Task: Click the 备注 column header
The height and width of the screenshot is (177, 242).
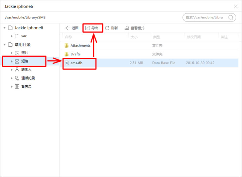Action: point(224,37)
